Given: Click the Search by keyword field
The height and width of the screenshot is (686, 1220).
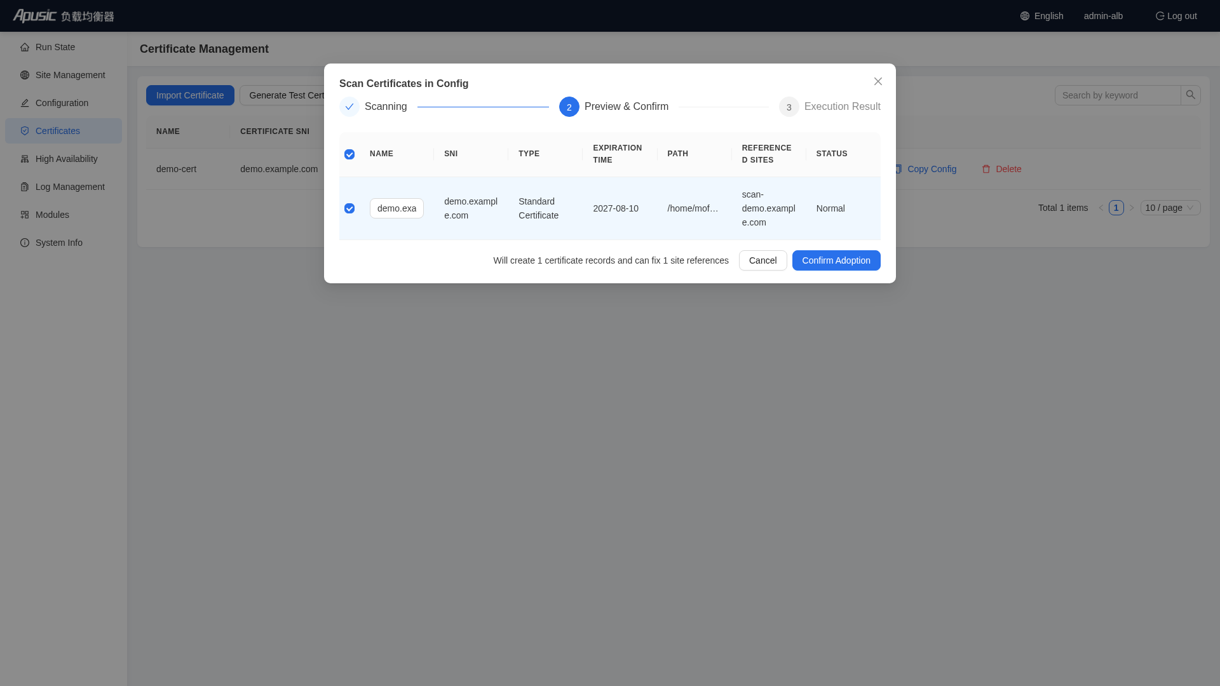Looking at the screenshot, I should coord(1118,95).
